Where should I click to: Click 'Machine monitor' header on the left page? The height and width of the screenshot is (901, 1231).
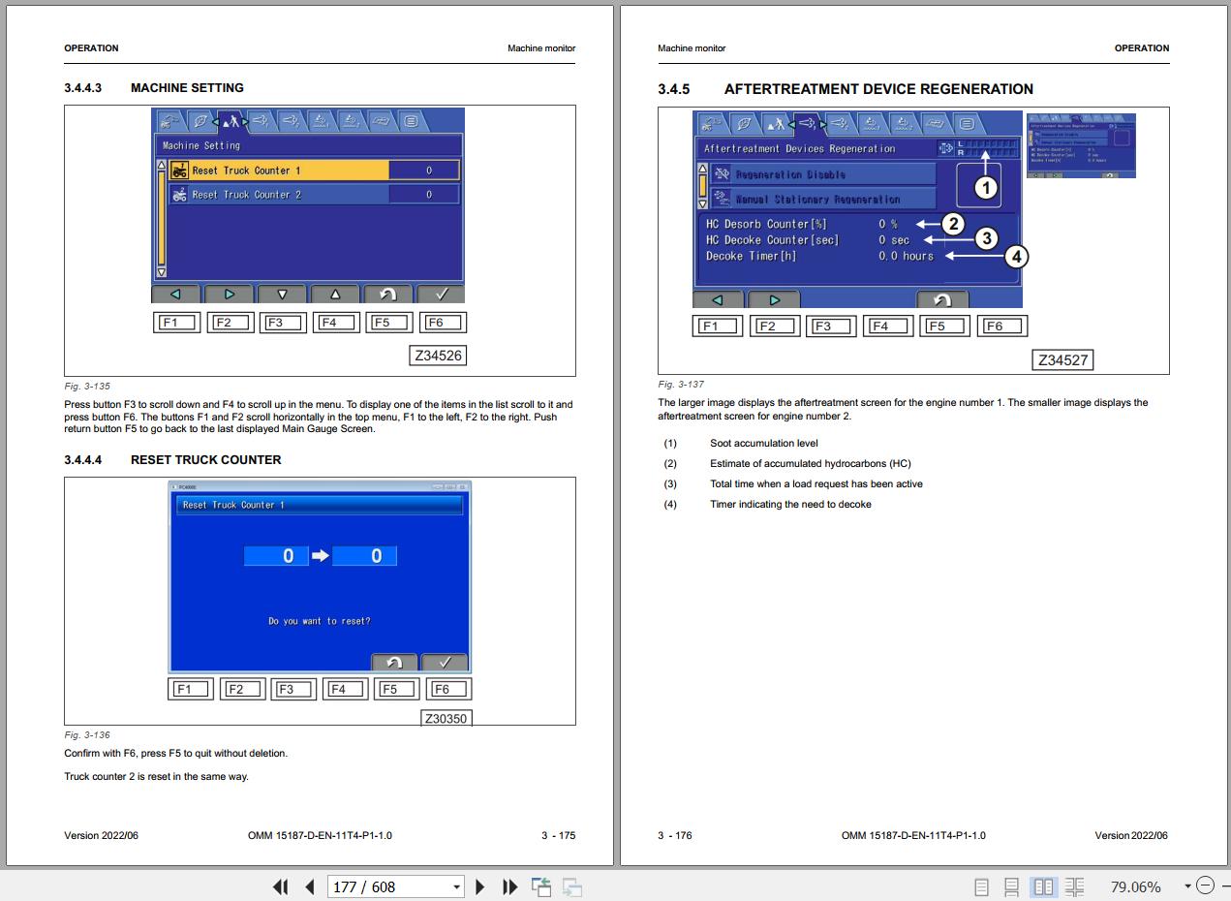pos(541,47)
